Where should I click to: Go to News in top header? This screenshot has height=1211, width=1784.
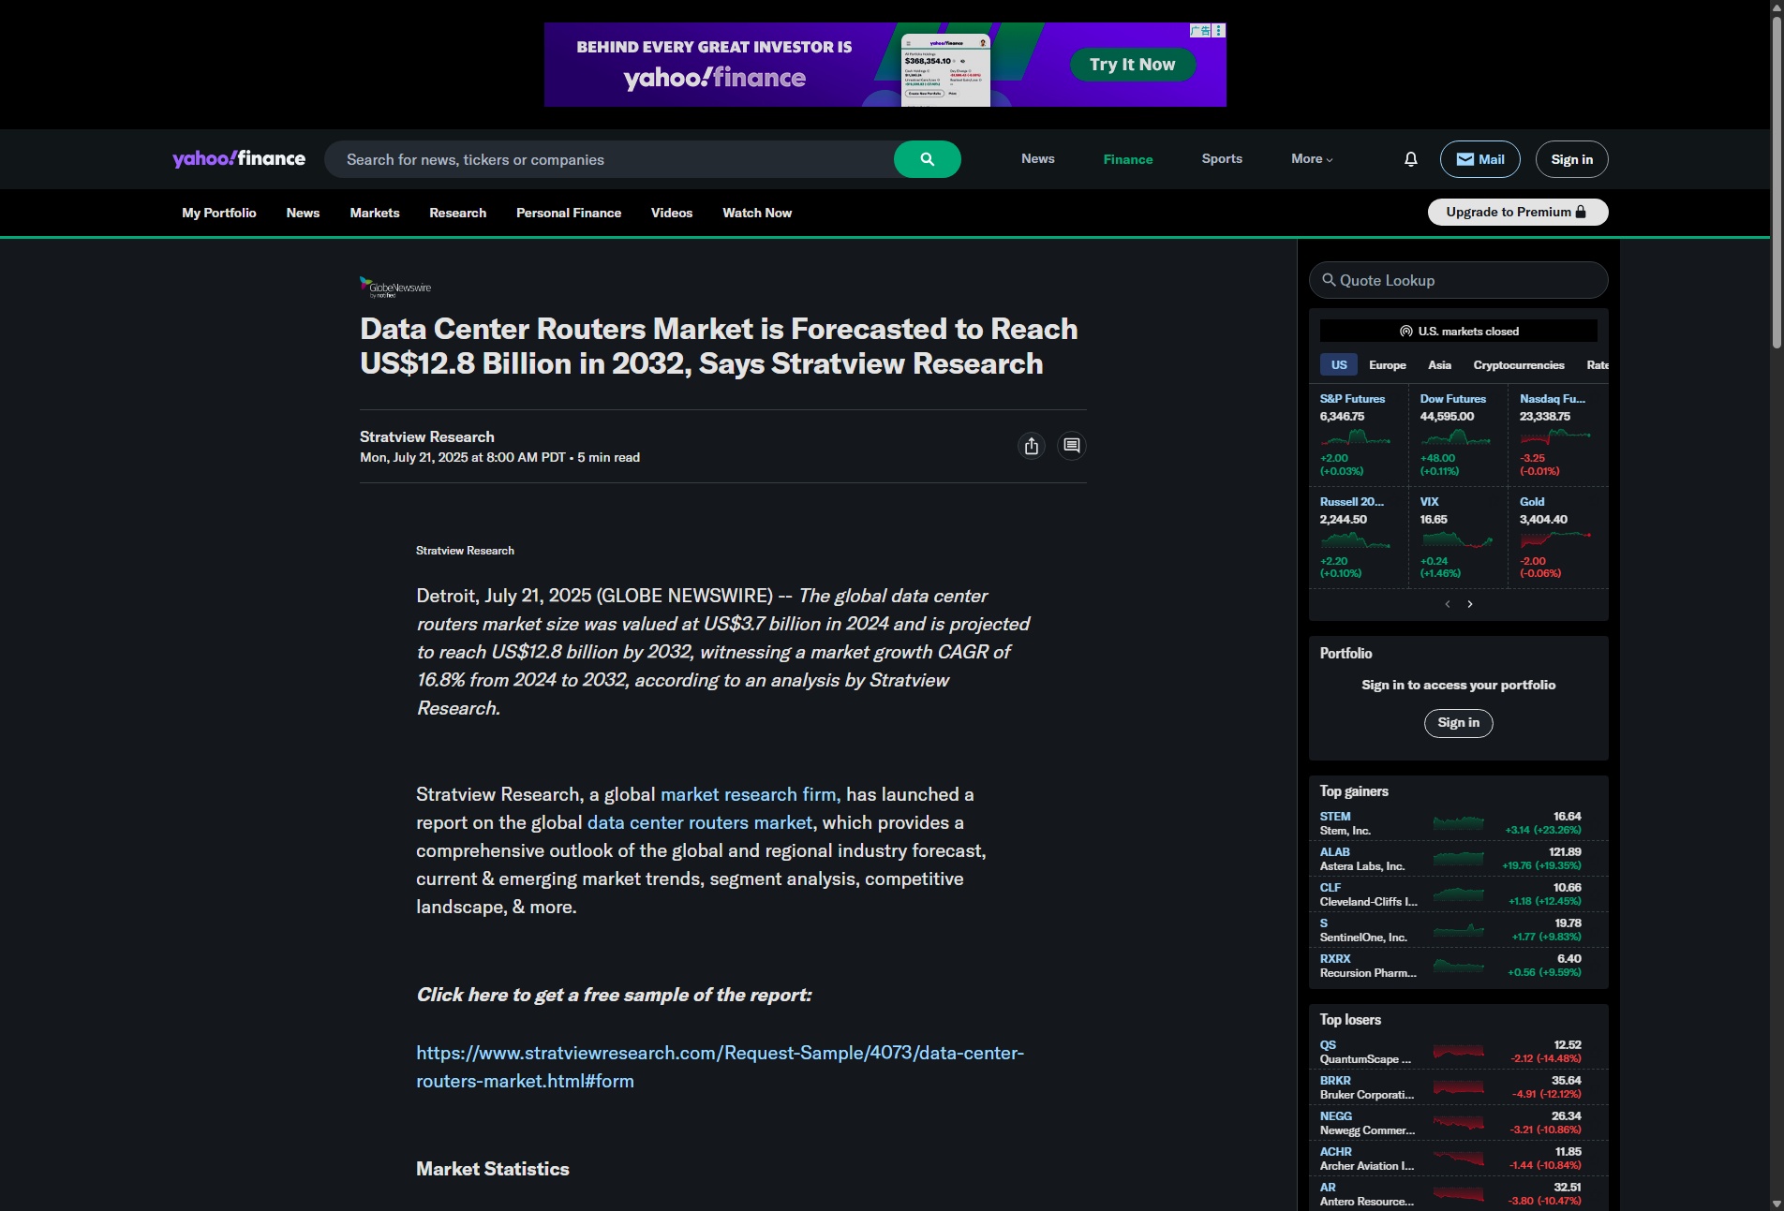(x=1037, y=159)
